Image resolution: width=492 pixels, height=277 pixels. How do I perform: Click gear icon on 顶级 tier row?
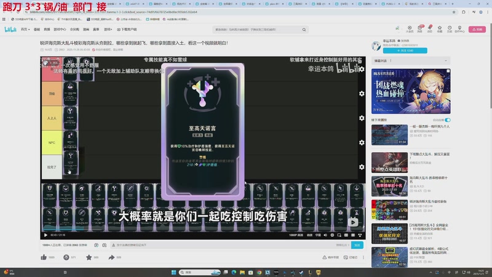[x=362, y=94]
